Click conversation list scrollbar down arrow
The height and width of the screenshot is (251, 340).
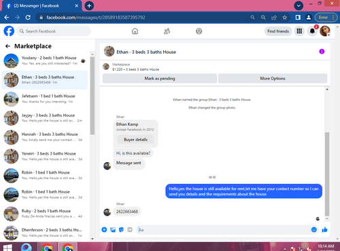tap(92, 239)
